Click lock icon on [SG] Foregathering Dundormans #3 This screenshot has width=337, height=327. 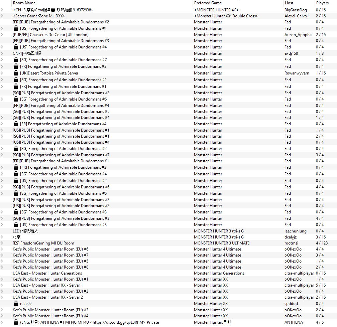[x=16, y=212]
